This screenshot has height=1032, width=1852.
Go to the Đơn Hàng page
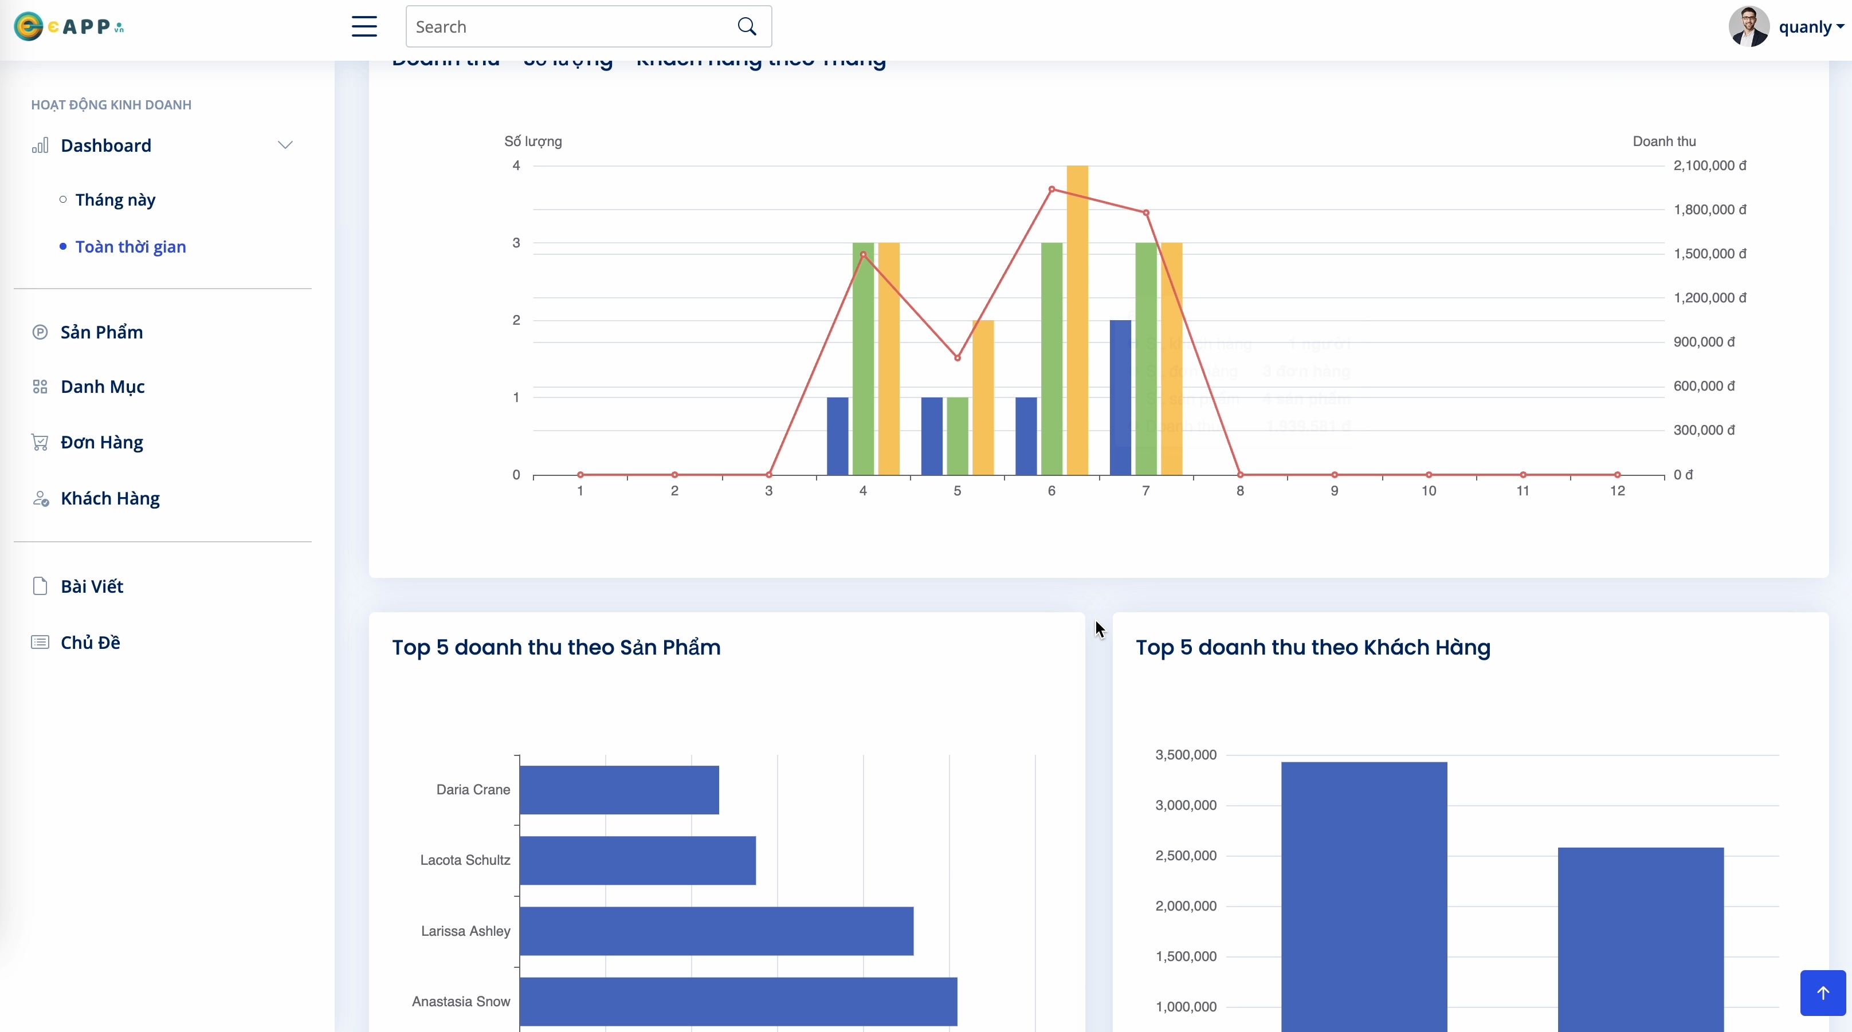pyautogui.click(x=101, y=442)
